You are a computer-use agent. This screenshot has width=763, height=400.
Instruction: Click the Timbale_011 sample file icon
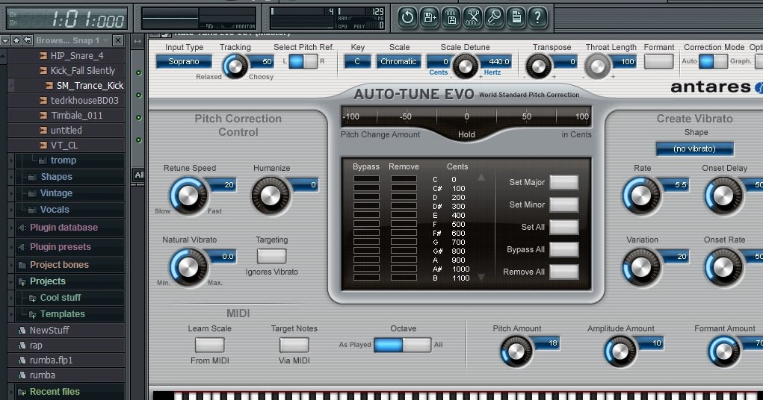(43, 115)
